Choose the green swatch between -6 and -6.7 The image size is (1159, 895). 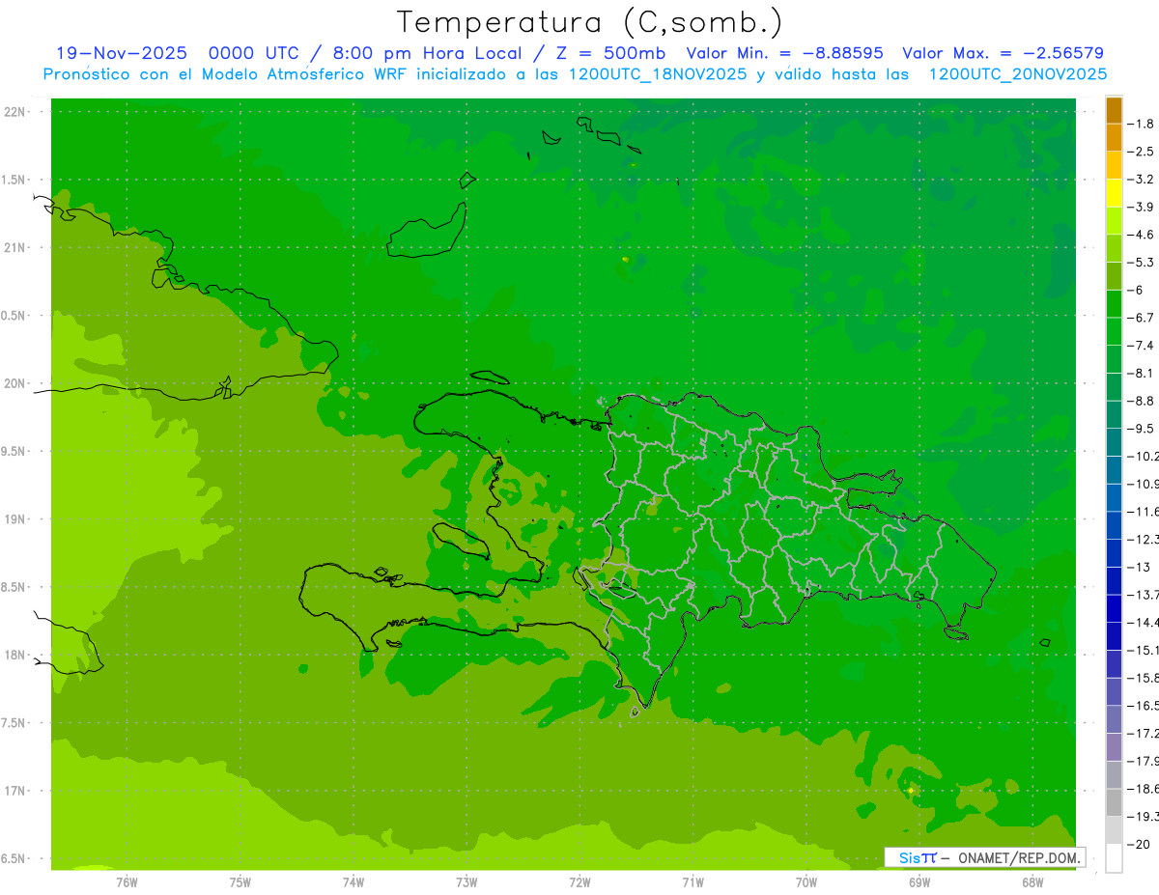pyautogui.click(x=1114, y=303)
